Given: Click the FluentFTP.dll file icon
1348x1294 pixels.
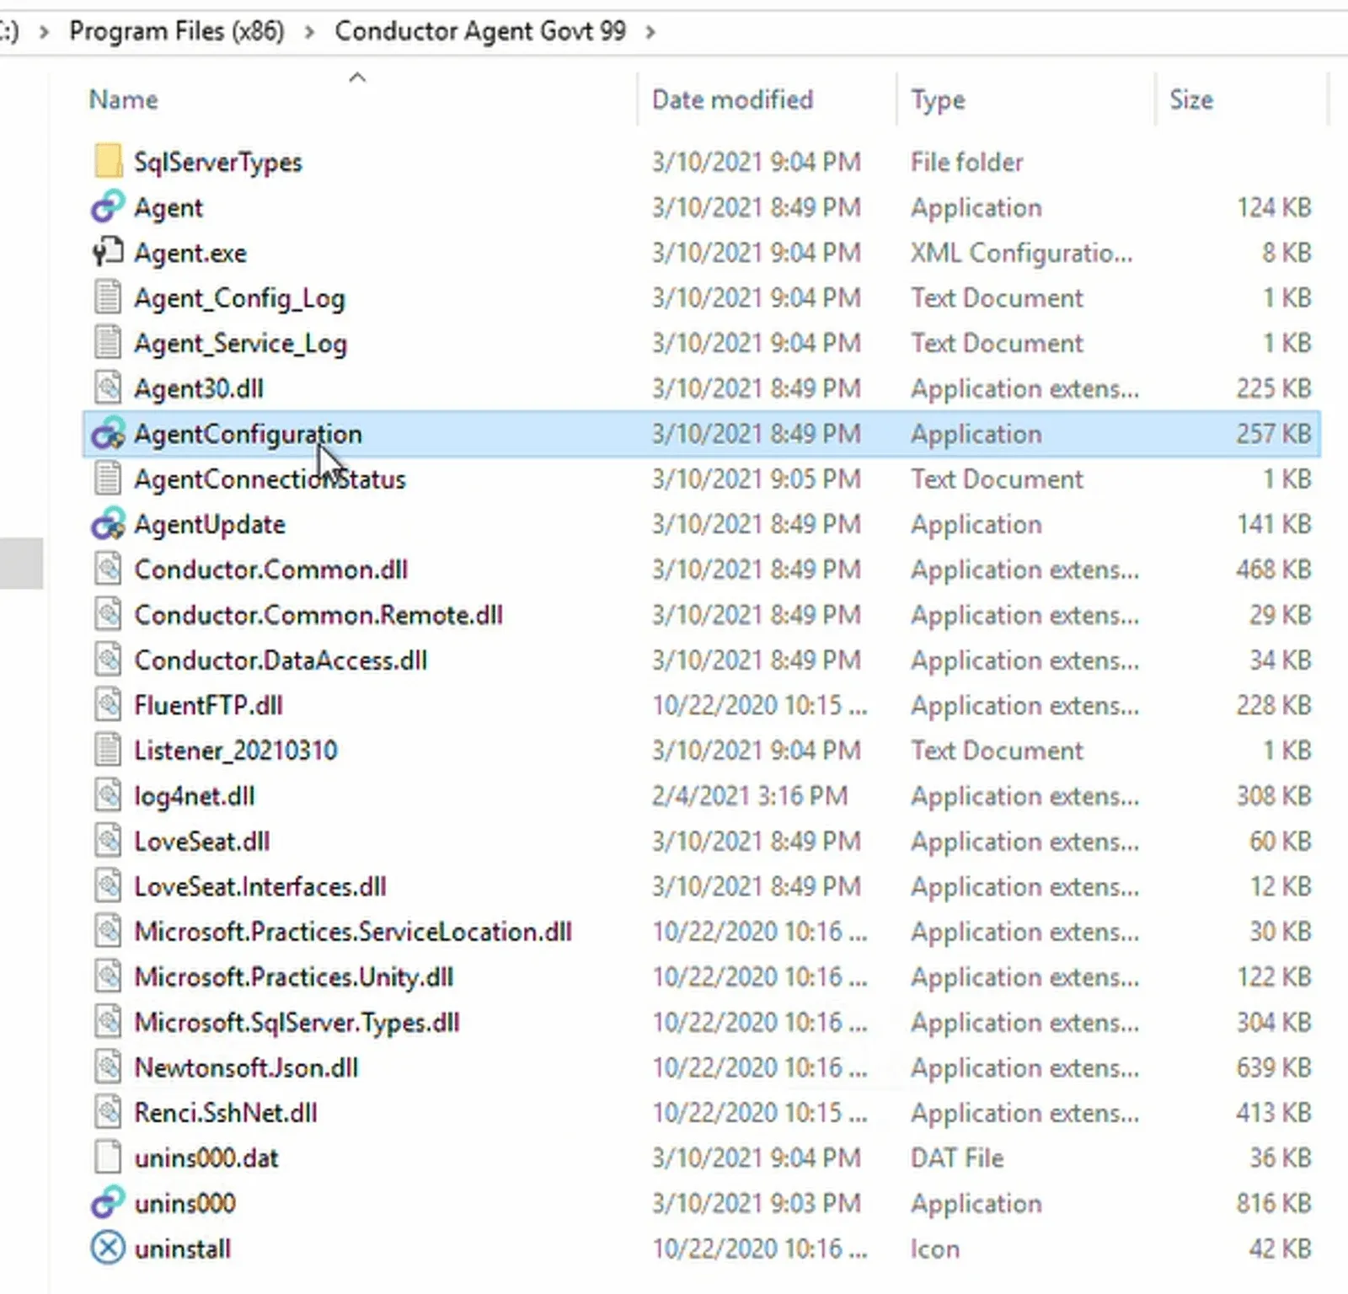Looking at the screenshot, I should (108, 704).
